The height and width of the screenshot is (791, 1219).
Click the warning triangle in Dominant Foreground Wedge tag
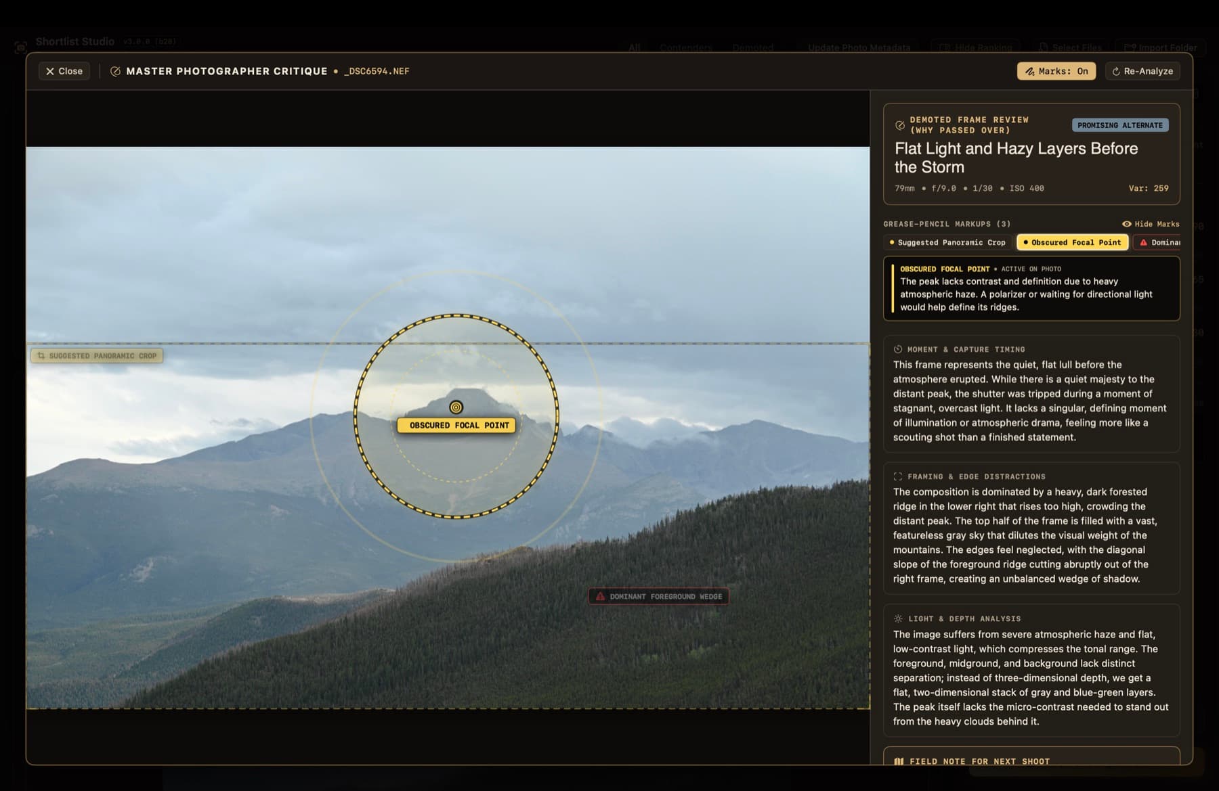pos(600,596)
